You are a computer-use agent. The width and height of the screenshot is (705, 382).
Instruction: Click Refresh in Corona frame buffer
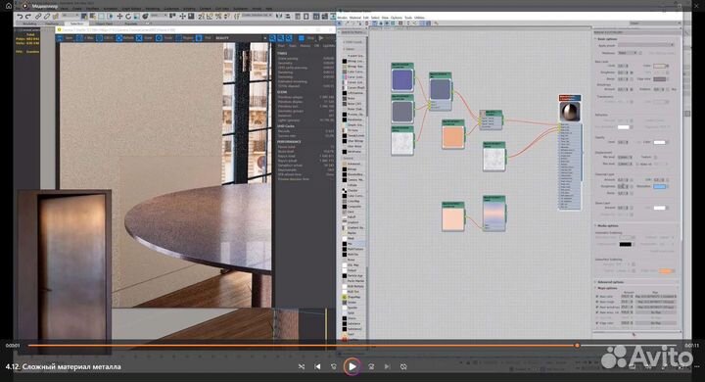(125, 38)
